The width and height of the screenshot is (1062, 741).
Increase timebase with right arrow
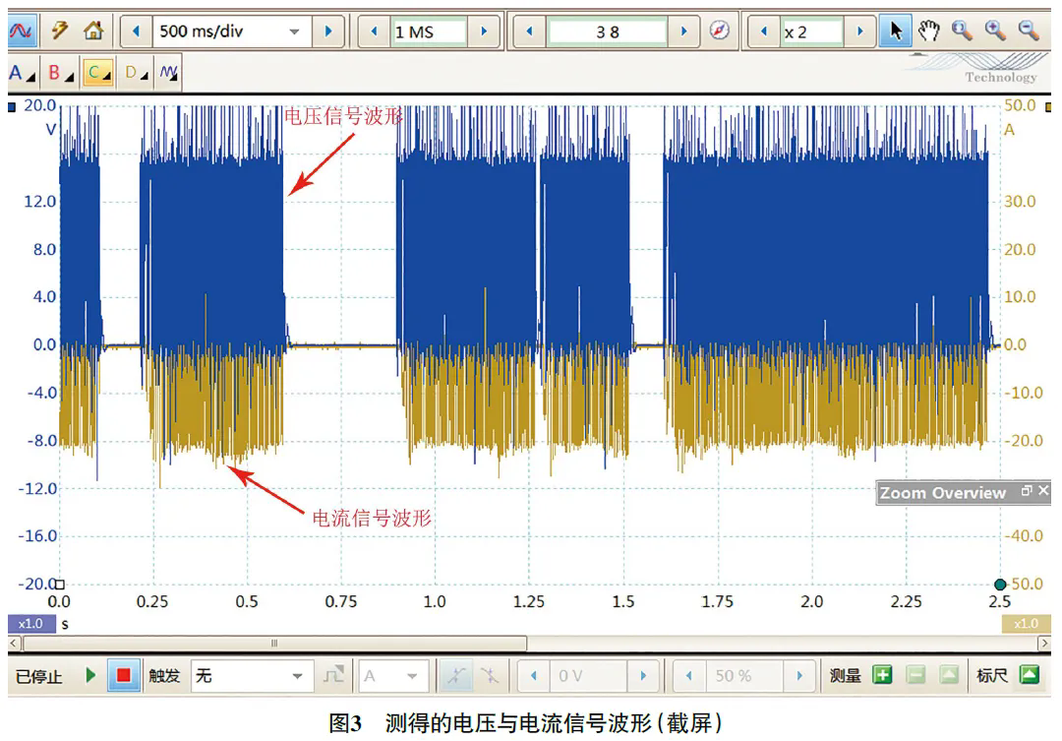pos(328,31)
